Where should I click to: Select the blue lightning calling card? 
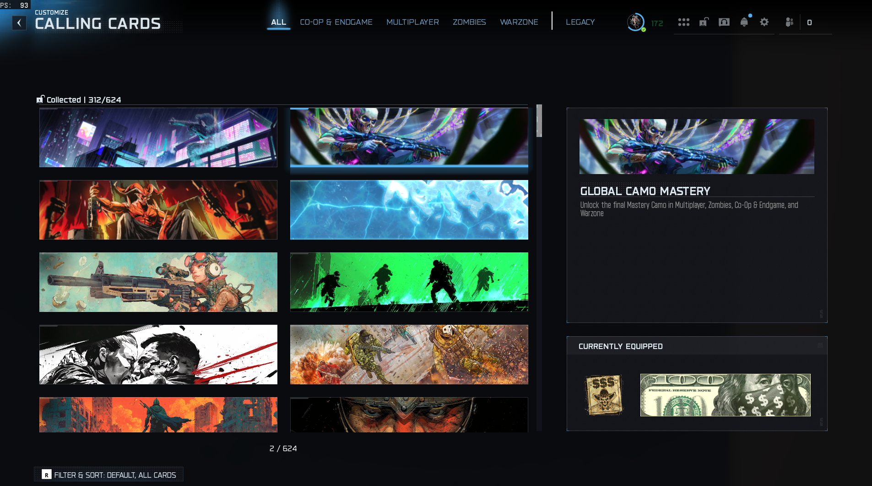point(409,210)
